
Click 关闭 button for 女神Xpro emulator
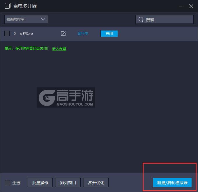(x=109, y=34)
